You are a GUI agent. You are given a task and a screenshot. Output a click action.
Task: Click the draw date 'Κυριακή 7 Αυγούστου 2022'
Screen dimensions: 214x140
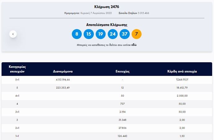pos(97,13)
